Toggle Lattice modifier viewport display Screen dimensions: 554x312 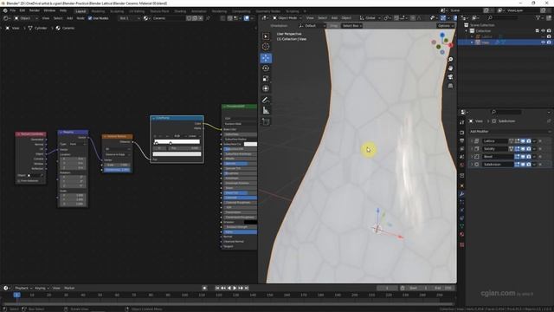(523, 140)
